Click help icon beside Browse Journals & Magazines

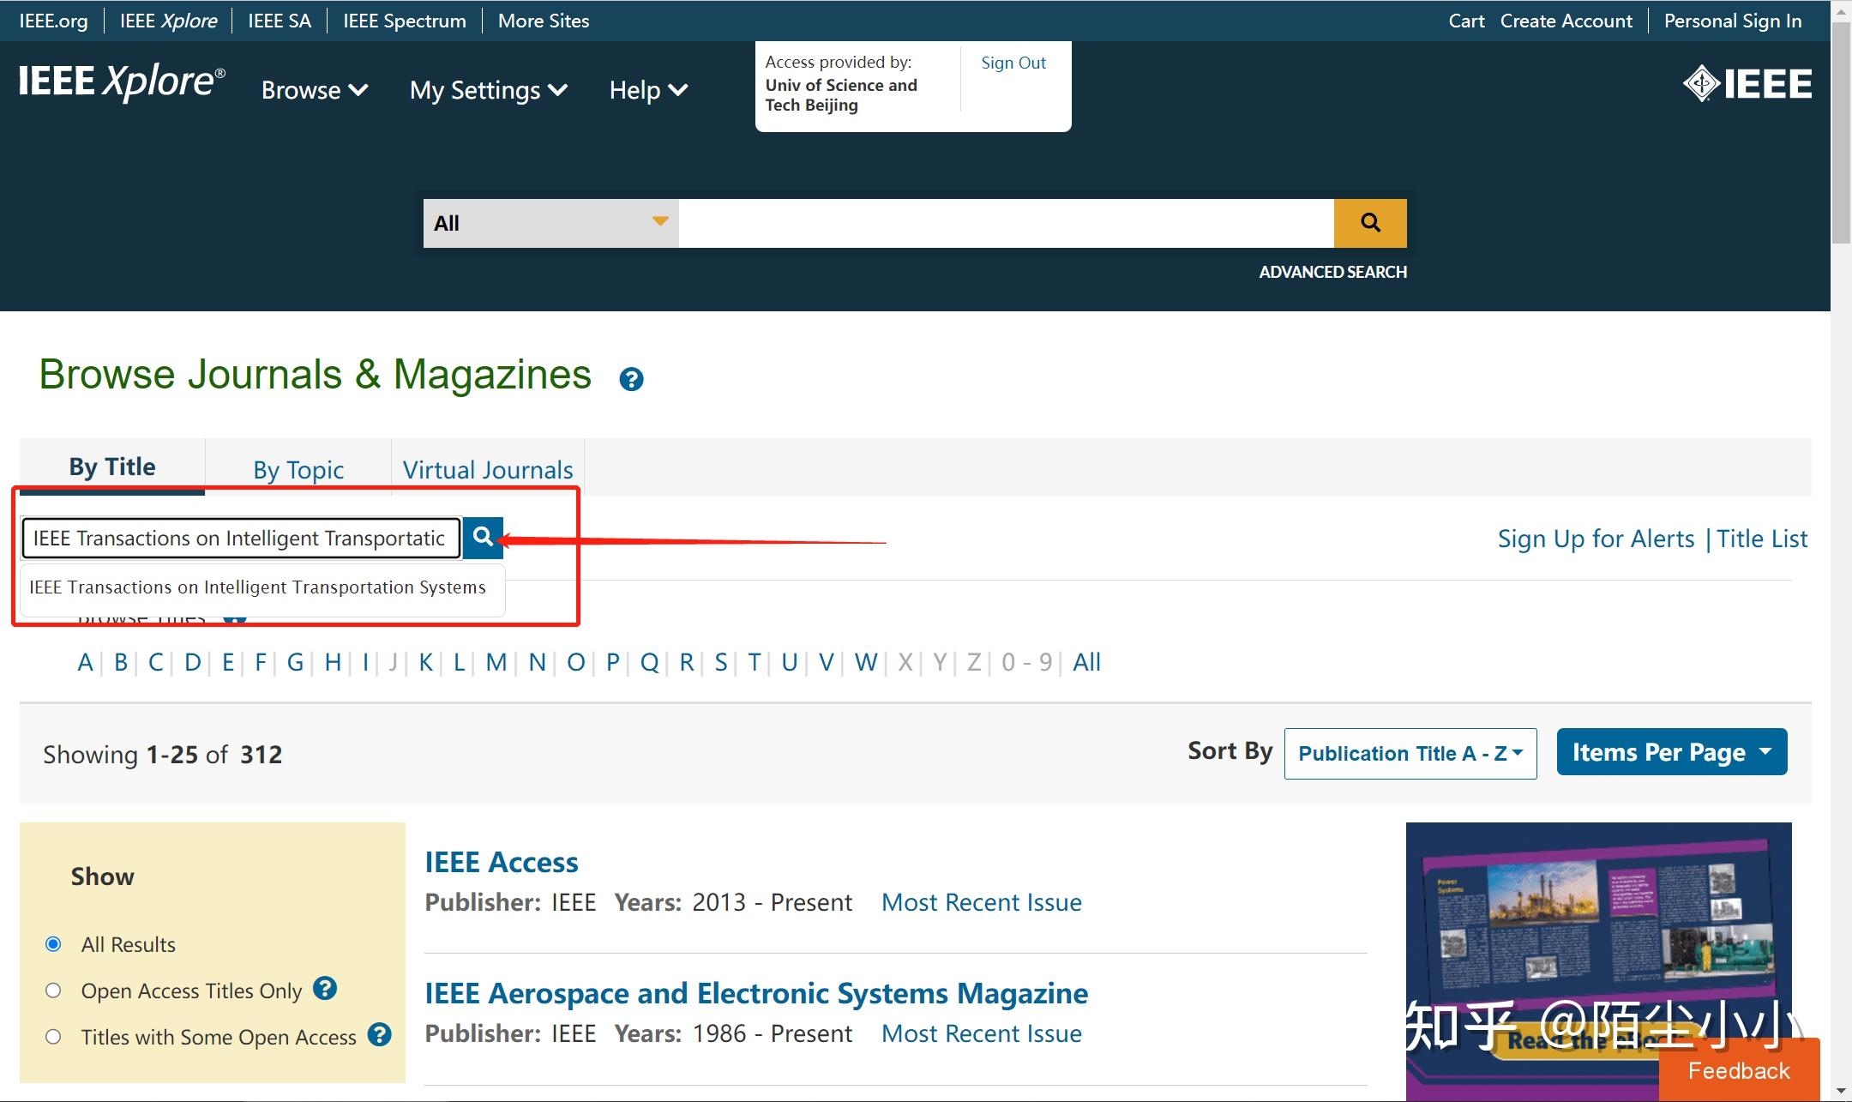click(x=631, y=379)
